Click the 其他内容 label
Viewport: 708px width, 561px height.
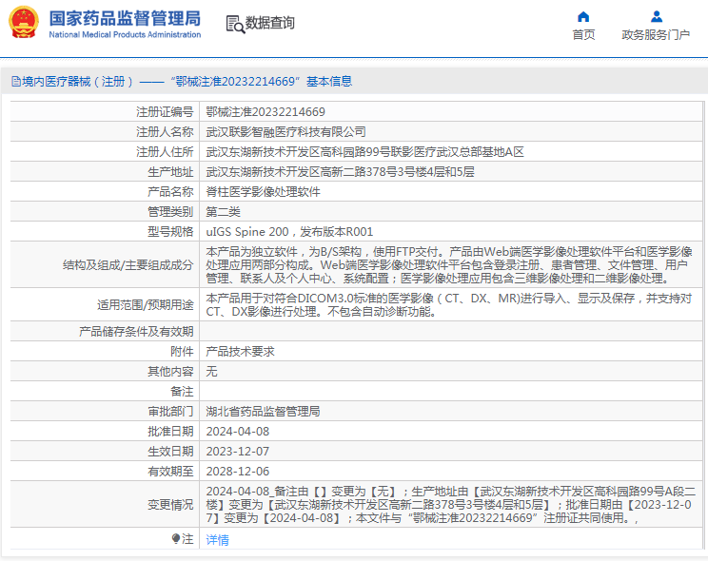(x=170, y=371)
